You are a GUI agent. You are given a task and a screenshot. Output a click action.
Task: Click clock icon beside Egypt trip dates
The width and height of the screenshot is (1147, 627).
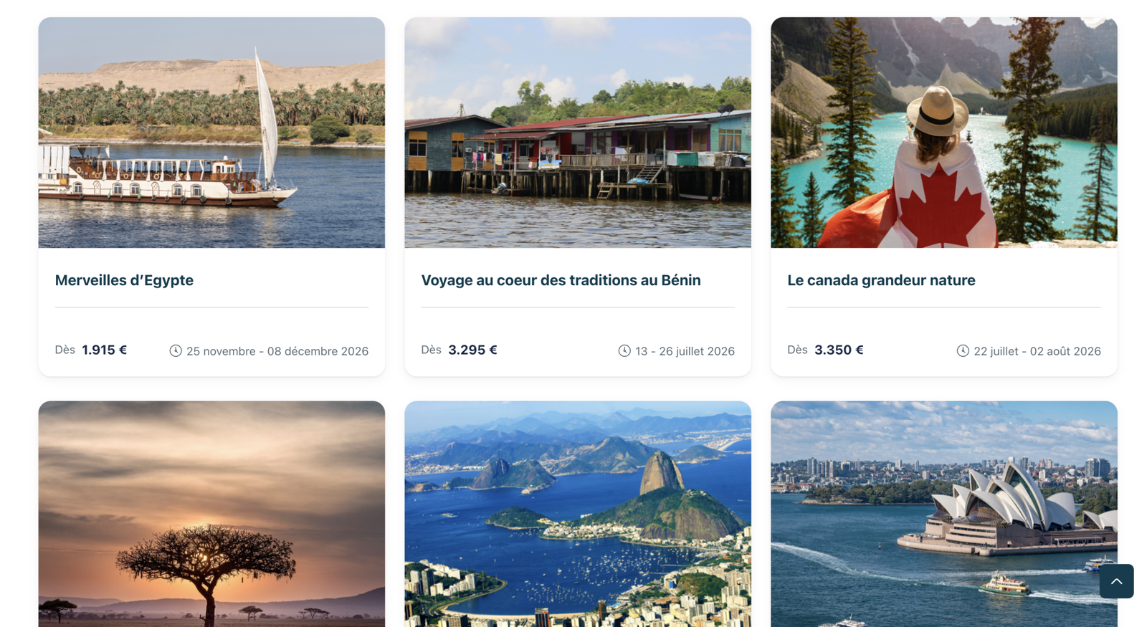[x=176, y=350]
